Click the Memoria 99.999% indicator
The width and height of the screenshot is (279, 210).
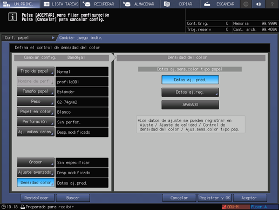(x=255, y=23)
